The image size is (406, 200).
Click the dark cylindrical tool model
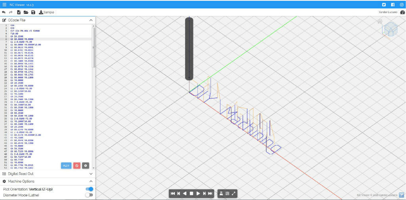coord(189,49)
